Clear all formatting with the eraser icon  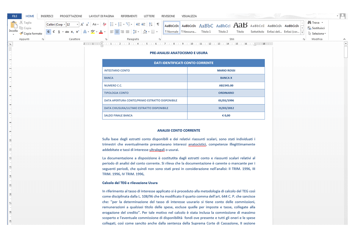[104, 24]
